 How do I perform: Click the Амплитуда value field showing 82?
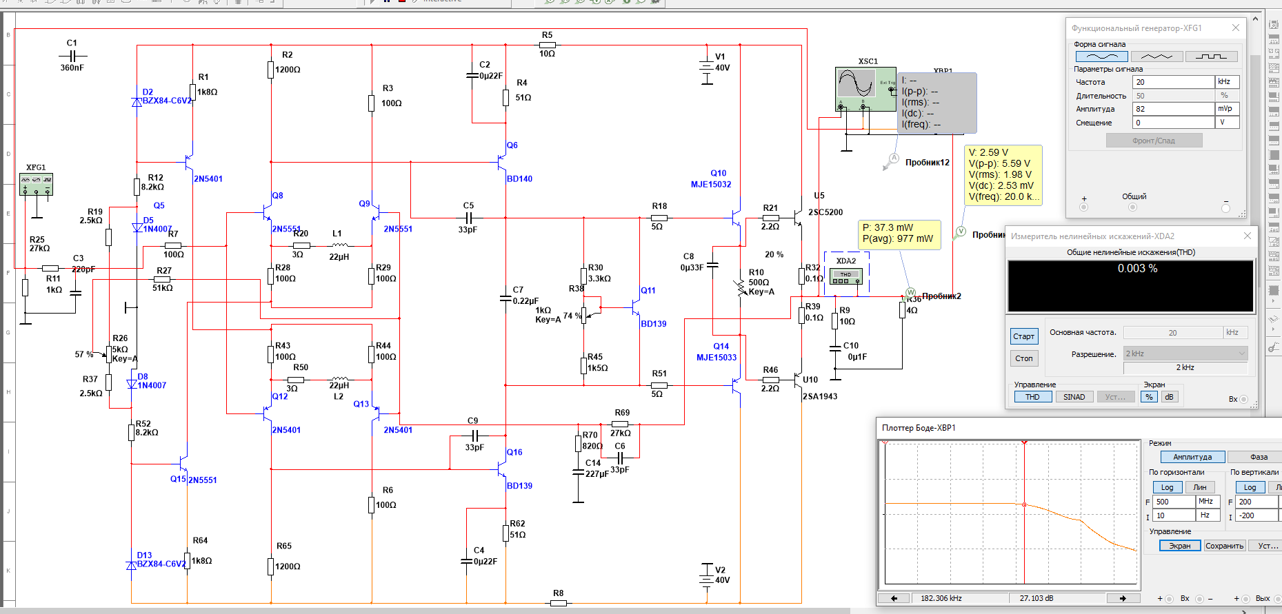[1173, 109]
